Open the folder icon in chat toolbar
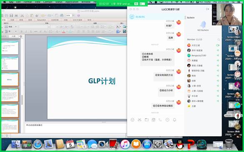The image size is (244, 152). (x=146, y=120)
